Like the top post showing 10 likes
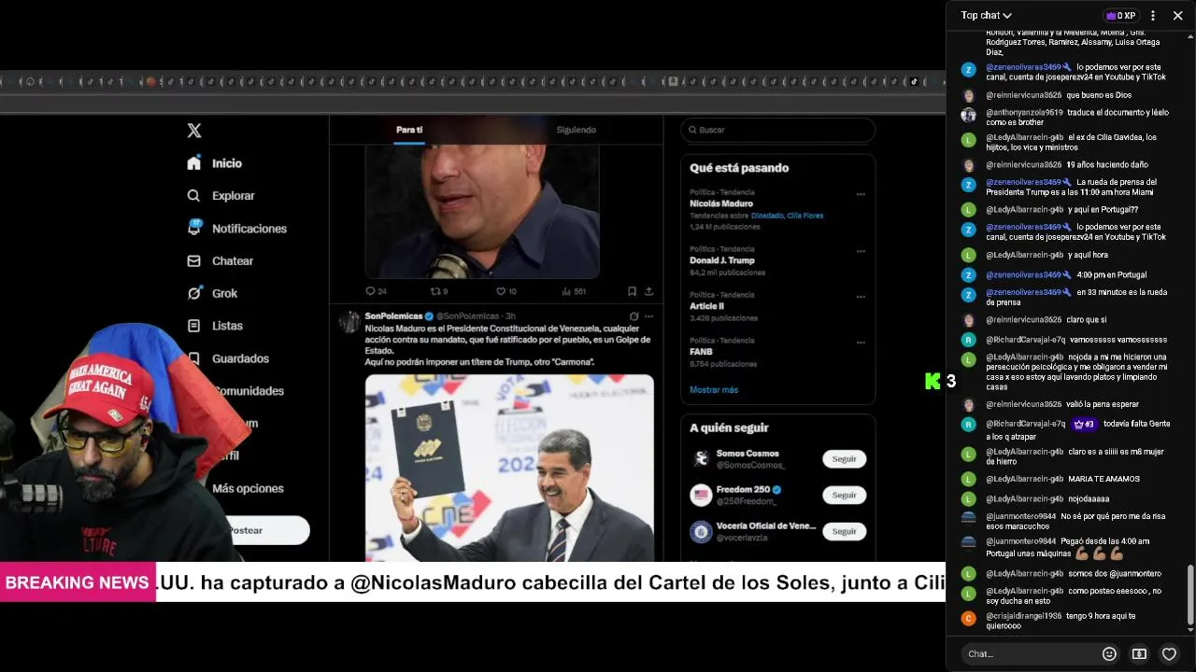 (500, 291)
